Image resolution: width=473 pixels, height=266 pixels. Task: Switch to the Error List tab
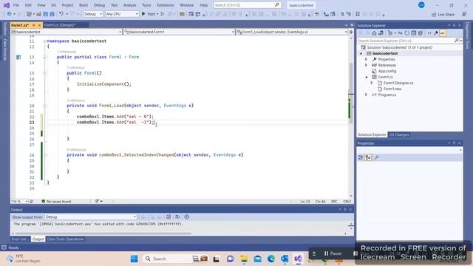[x=20, y=239]
